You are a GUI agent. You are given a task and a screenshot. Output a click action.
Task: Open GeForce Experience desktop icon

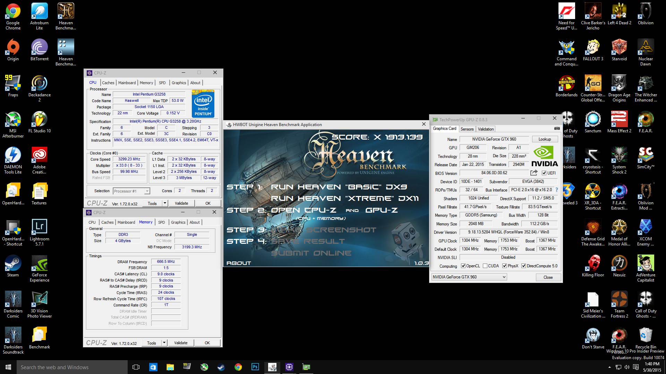click(40, 268)
